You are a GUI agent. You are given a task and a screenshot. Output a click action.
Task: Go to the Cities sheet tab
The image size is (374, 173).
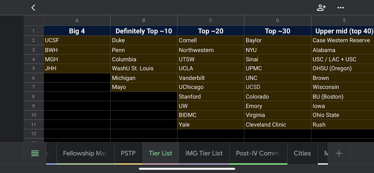[x=302, y=153]
